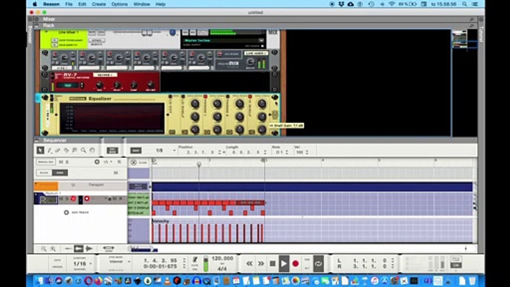Click the sequencer zoom in magnifier

(x=53, y=249)
